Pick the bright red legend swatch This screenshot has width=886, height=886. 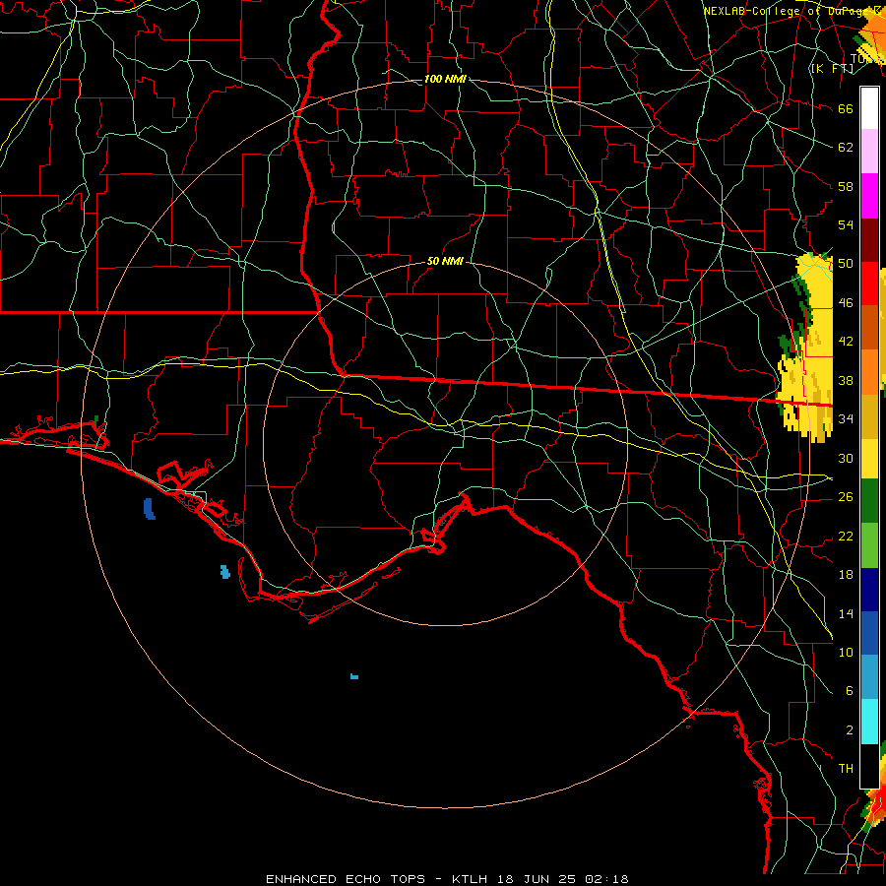(869, 284)
